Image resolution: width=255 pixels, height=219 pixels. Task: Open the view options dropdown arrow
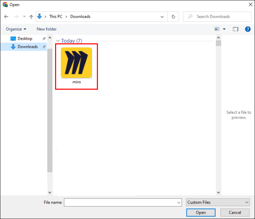coord(224,29)
